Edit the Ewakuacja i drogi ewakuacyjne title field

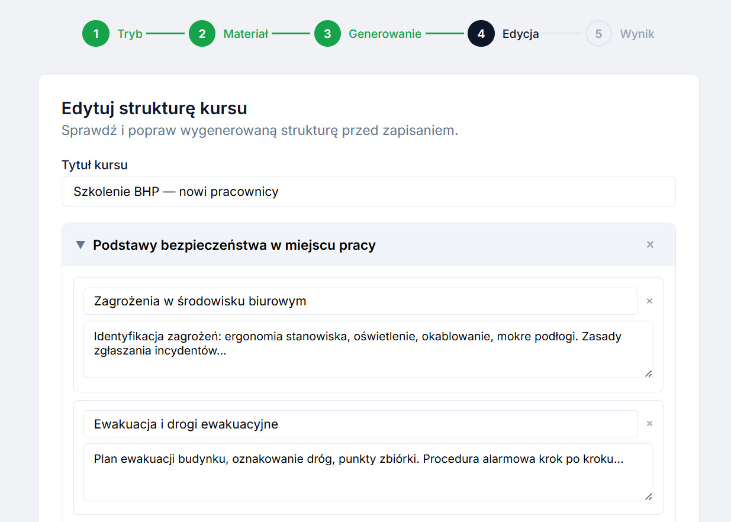click(360, 424)
